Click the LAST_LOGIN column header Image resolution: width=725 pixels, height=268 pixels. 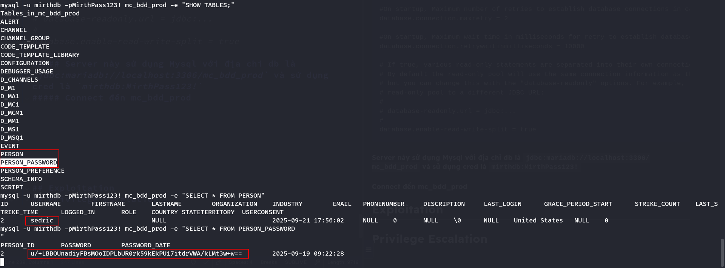pos(503,204)
